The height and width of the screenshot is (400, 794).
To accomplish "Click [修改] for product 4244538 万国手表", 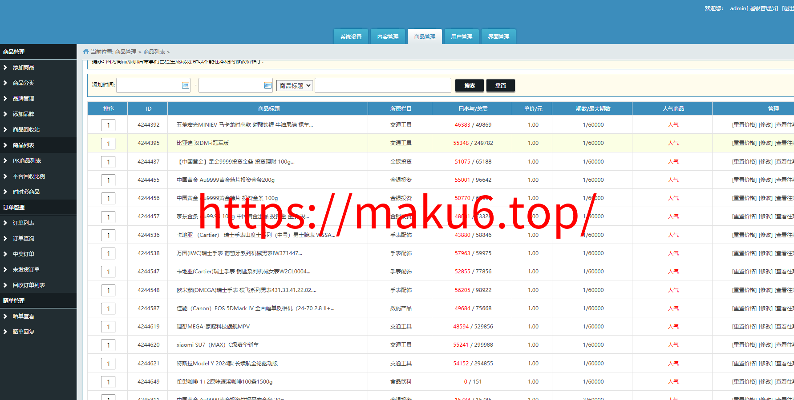I will (766, 253).
